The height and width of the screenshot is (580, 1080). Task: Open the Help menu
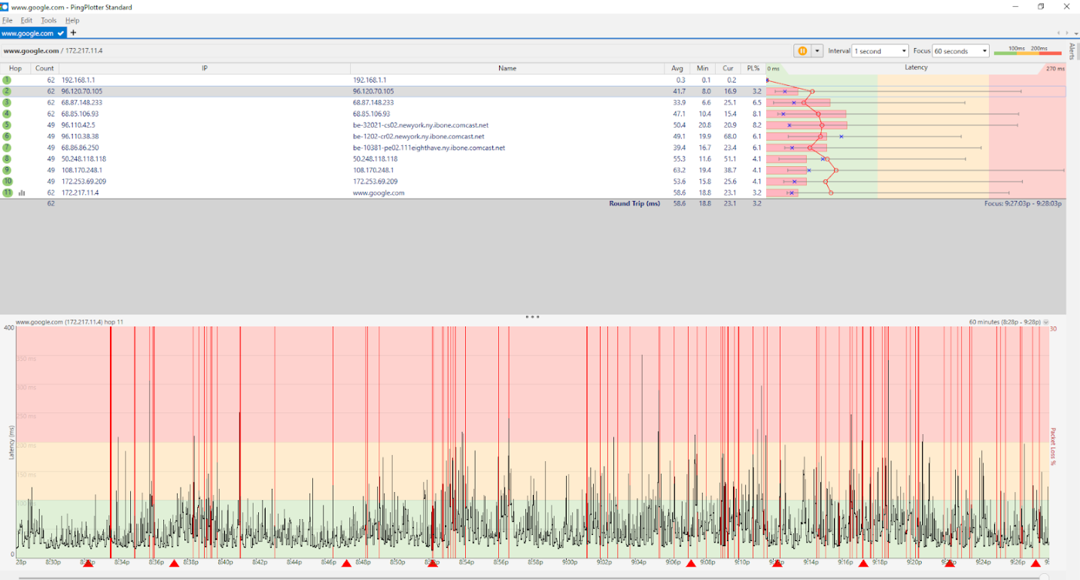click(72, 20)
